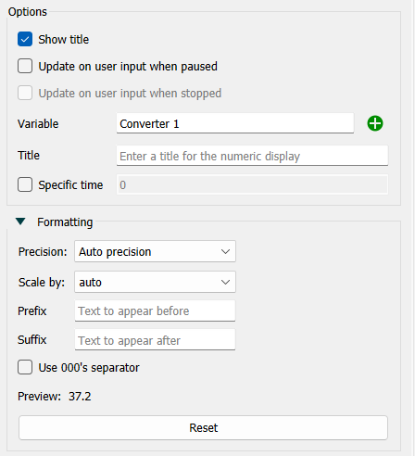The image size is (415, 456).
Task: Click the Variable field showing Converter 1
Action: click(x=235, y=123)
